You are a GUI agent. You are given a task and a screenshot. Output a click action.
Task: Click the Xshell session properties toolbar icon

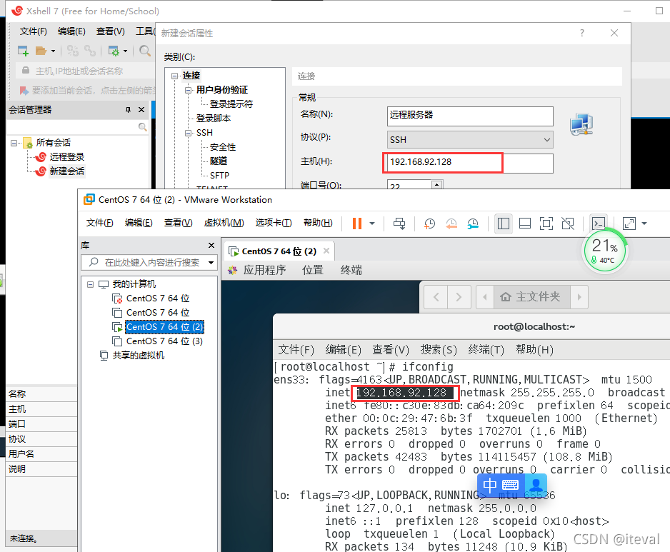(114, 51)
